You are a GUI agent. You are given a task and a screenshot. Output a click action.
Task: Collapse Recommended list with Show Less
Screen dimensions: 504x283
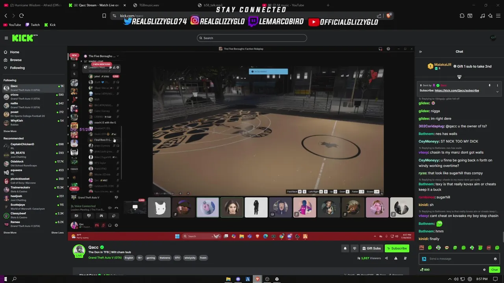click(x=57, y=233)
